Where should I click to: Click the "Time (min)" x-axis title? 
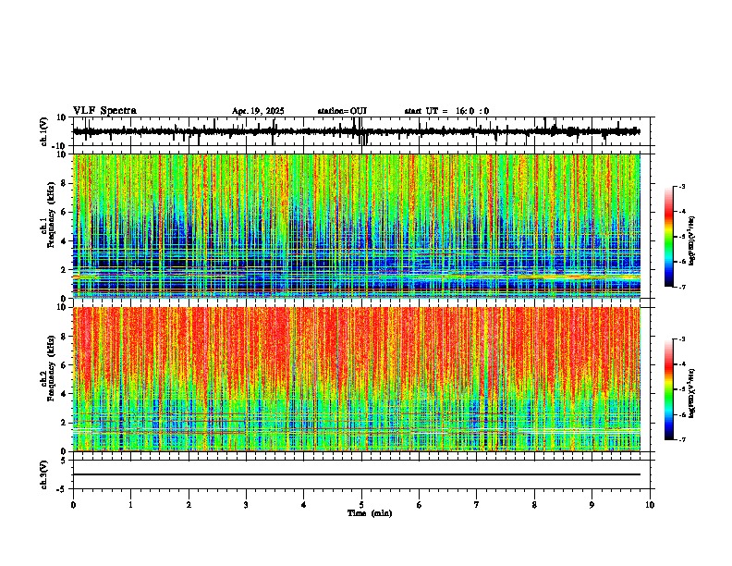point(370,513)
